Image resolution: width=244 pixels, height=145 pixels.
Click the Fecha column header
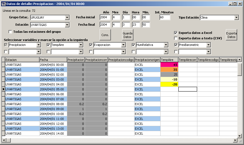tap(53, 60)
